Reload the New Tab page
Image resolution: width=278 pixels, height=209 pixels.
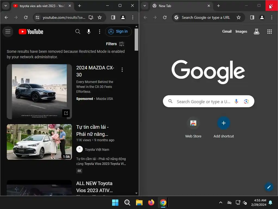[165, 17]
